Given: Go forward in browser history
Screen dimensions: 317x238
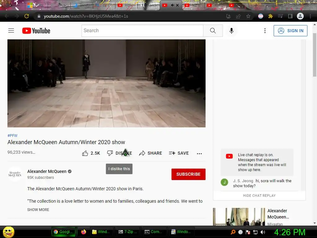Looking at the screenshot, I should tap(17, 16).
